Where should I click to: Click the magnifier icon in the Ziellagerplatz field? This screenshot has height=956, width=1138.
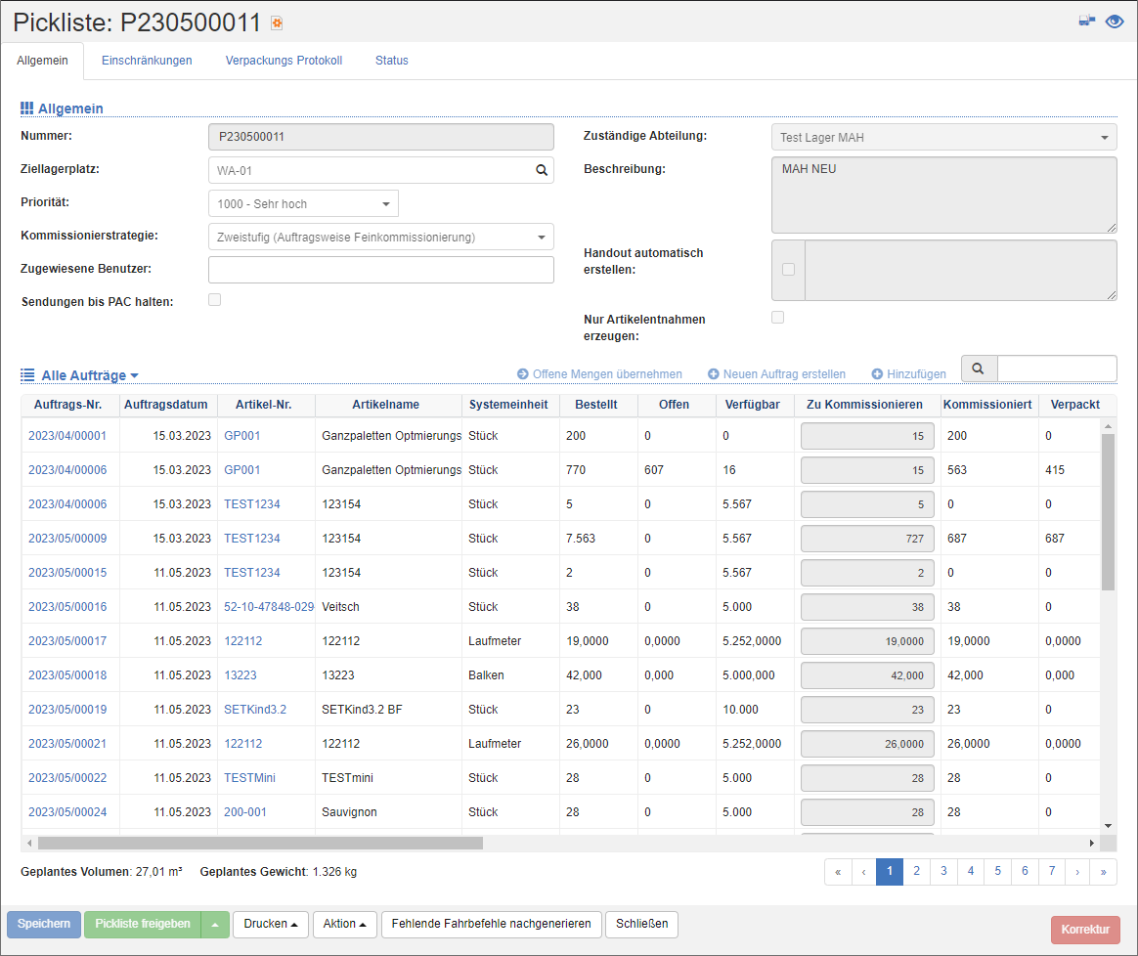click(541, 170)
